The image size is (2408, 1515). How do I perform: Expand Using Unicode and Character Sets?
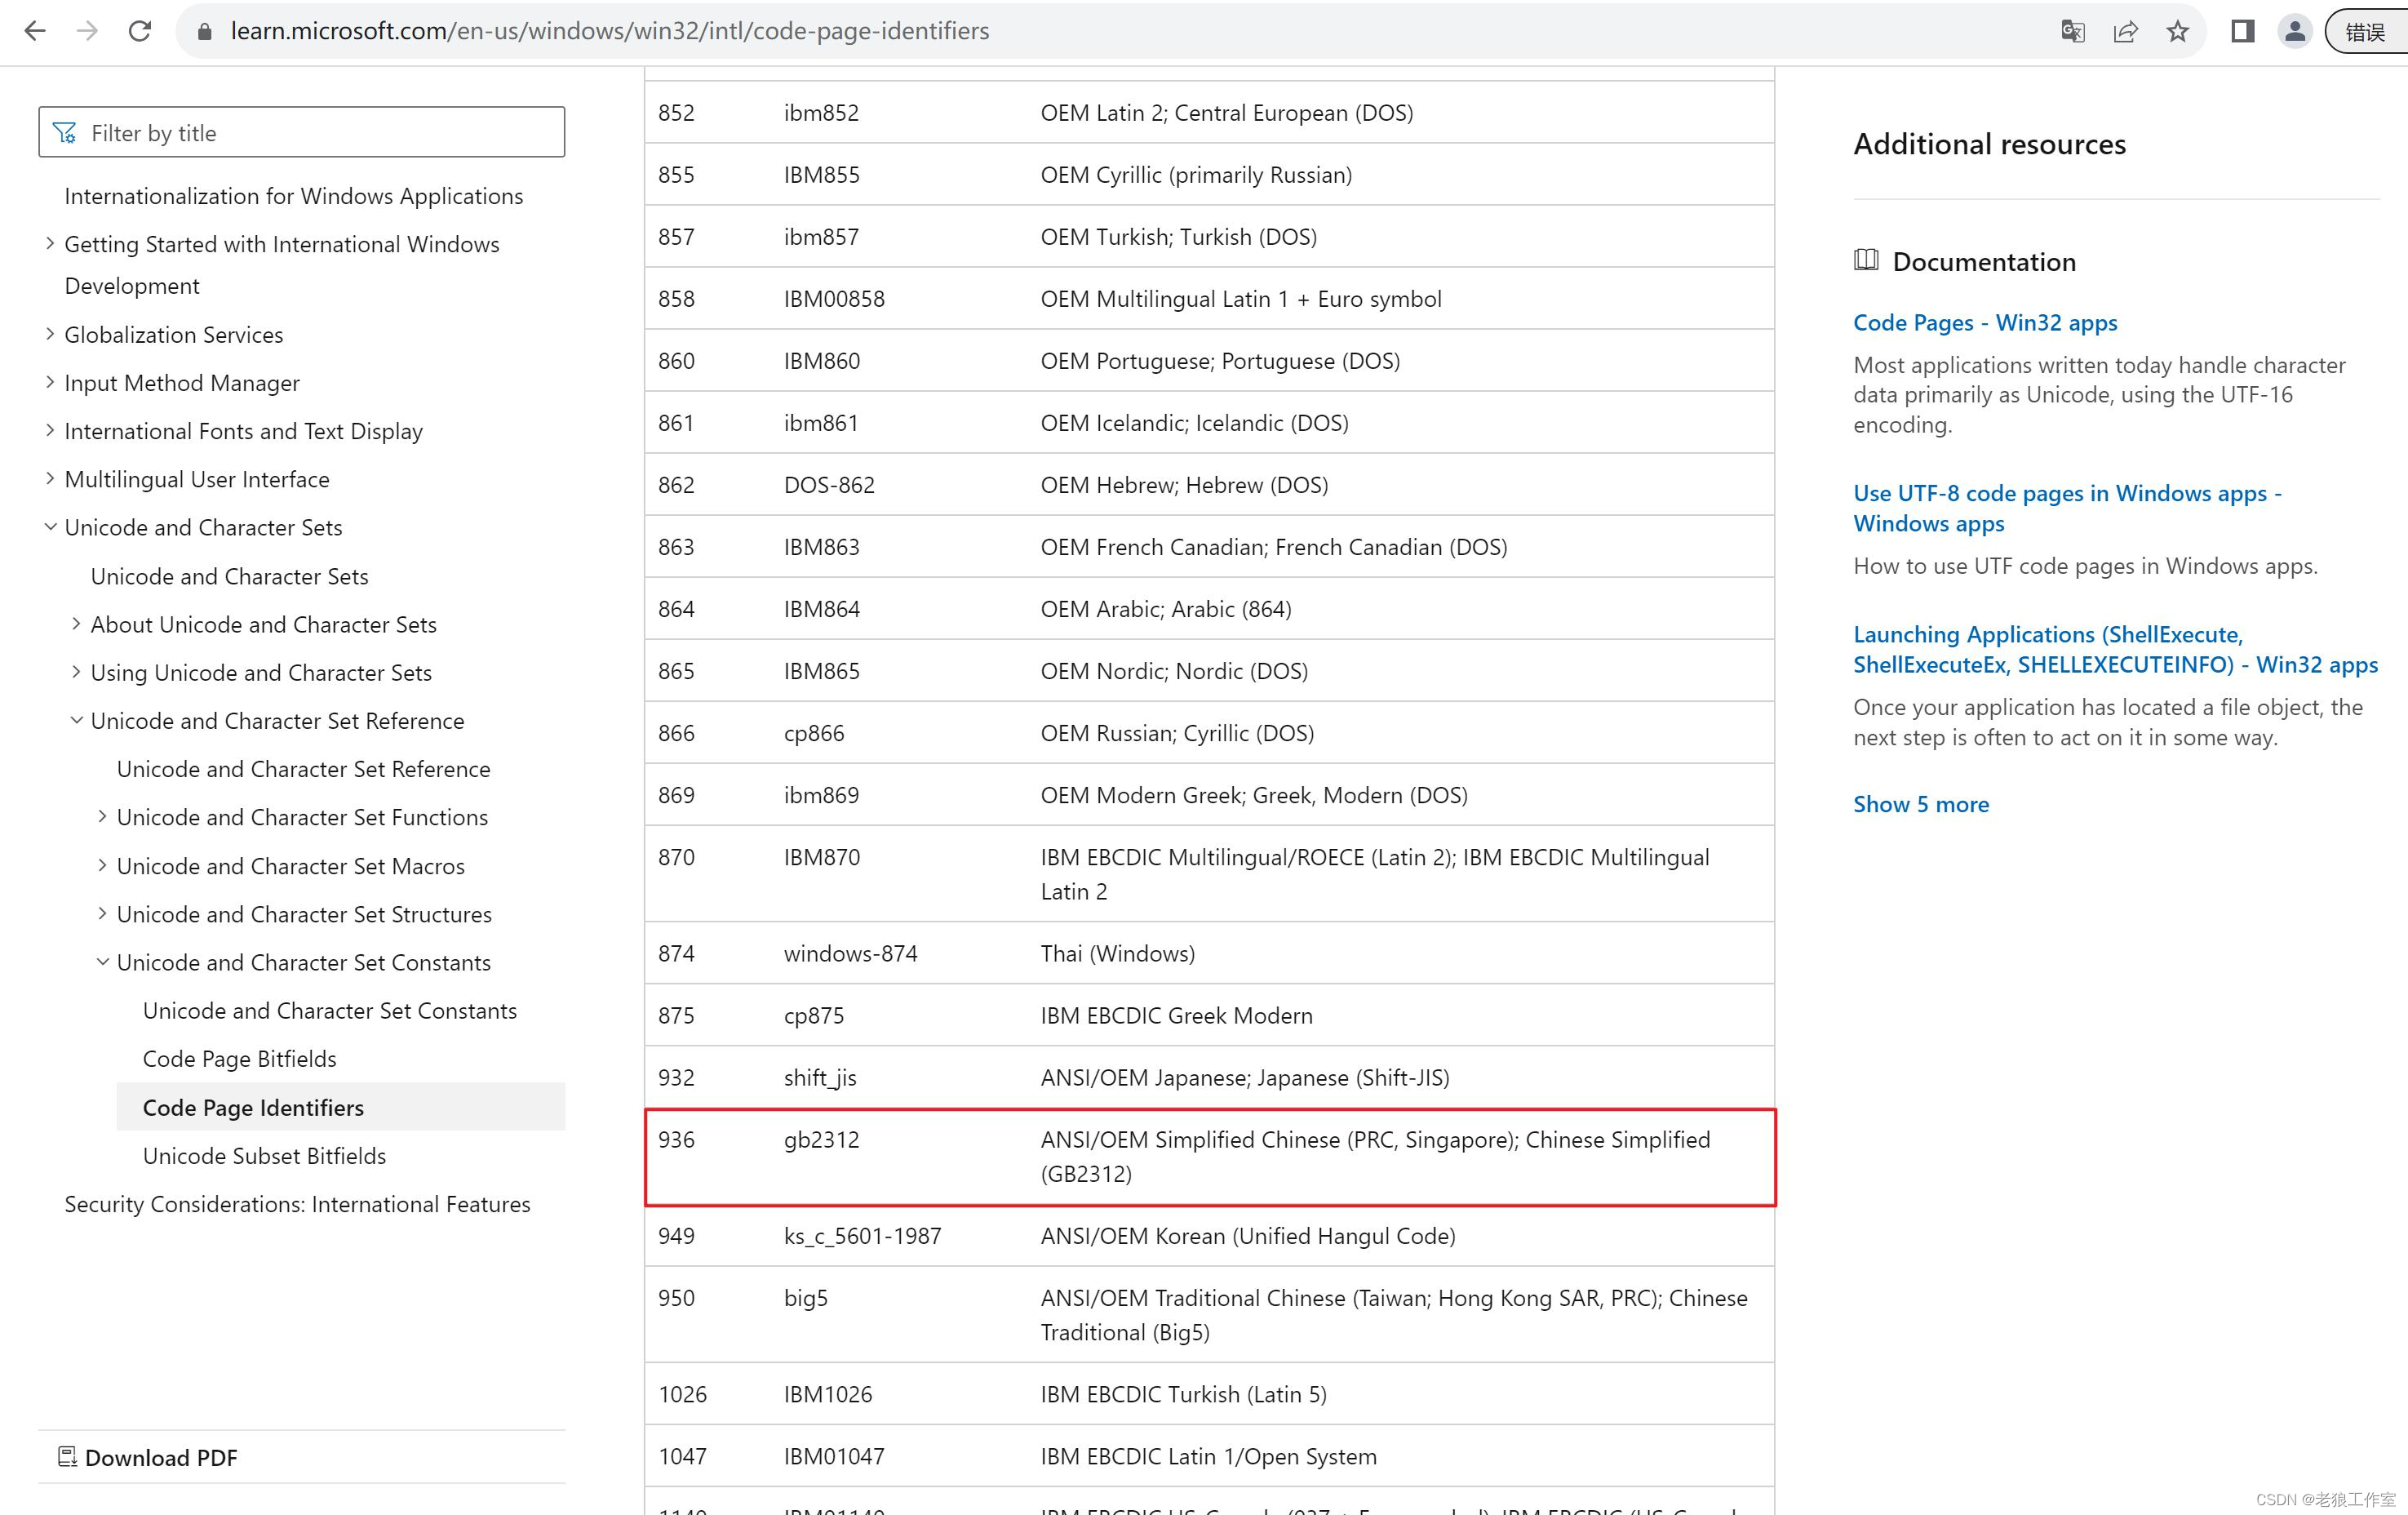click(x=76, y=672)
